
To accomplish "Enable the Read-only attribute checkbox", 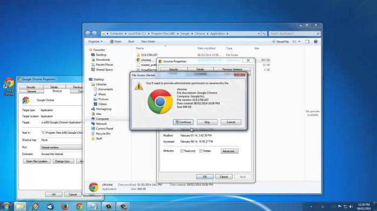I will [x=182, y=151].
